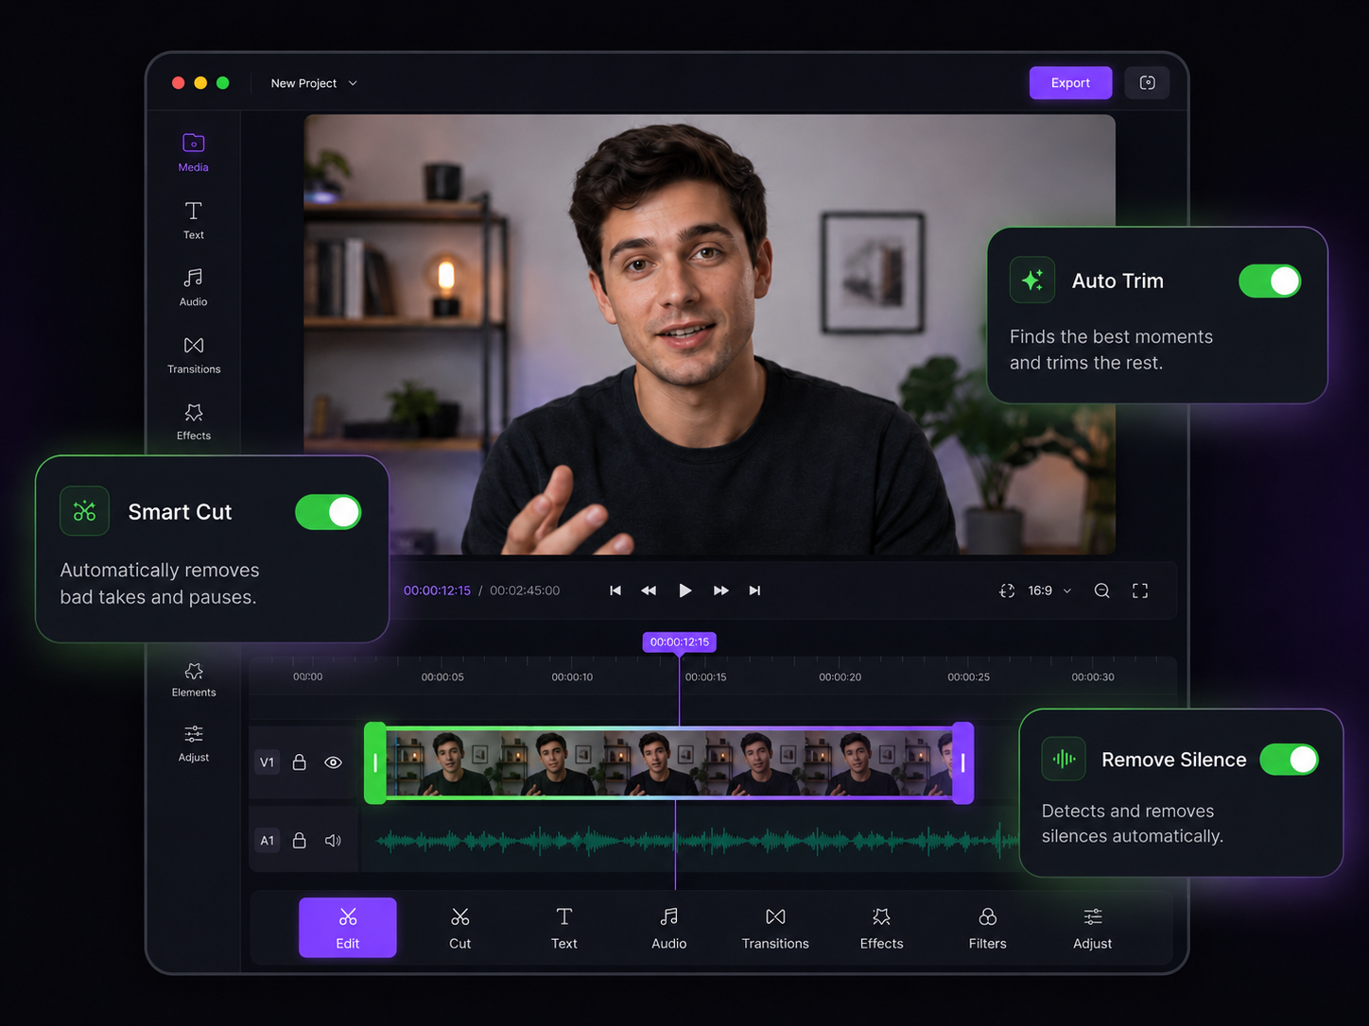
Task: Click the zoom out magnifier icon
Action: 1102,590
